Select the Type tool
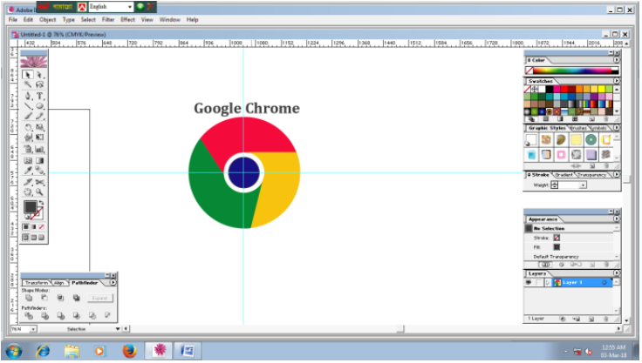This screenshot has height=363, width=642. point(39,96)
